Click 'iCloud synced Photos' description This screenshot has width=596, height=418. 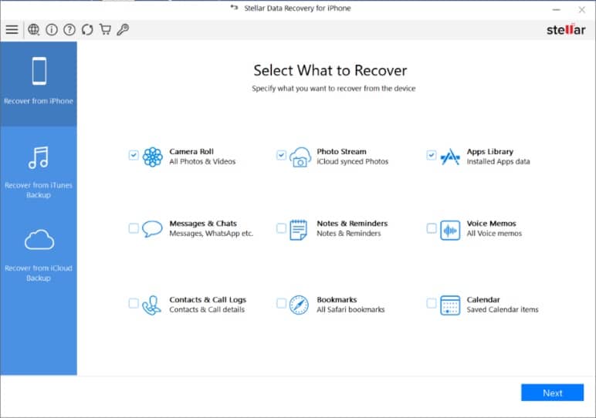click(x=353, y=162)
